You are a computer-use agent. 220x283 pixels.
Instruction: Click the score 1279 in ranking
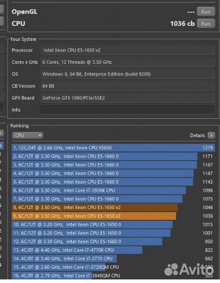pos(208,148)
